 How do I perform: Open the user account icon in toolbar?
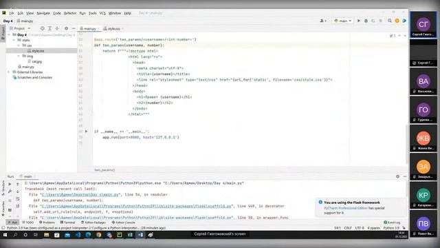(323, 21)
